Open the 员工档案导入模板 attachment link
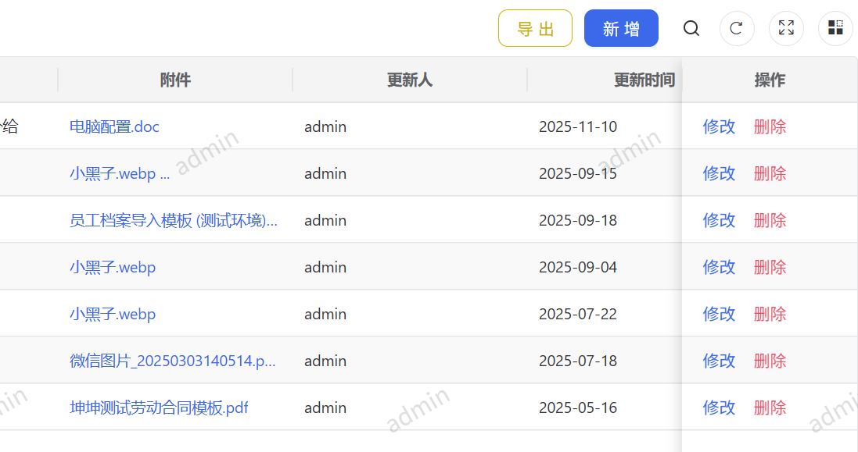Image resolution: width=858 pixels, height=452 pixels. (173, 220)
